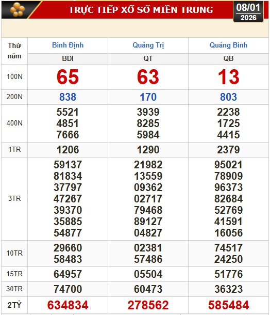Click the 400N prize label

click(x=14, y=123)
